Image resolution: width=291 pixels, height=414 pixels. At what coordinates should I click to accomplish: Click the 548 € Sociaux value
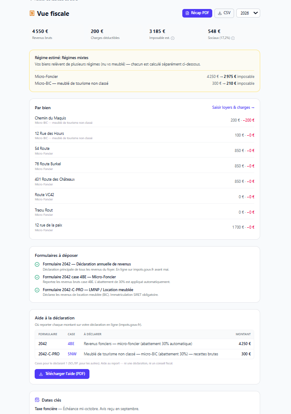click(214, 31)
